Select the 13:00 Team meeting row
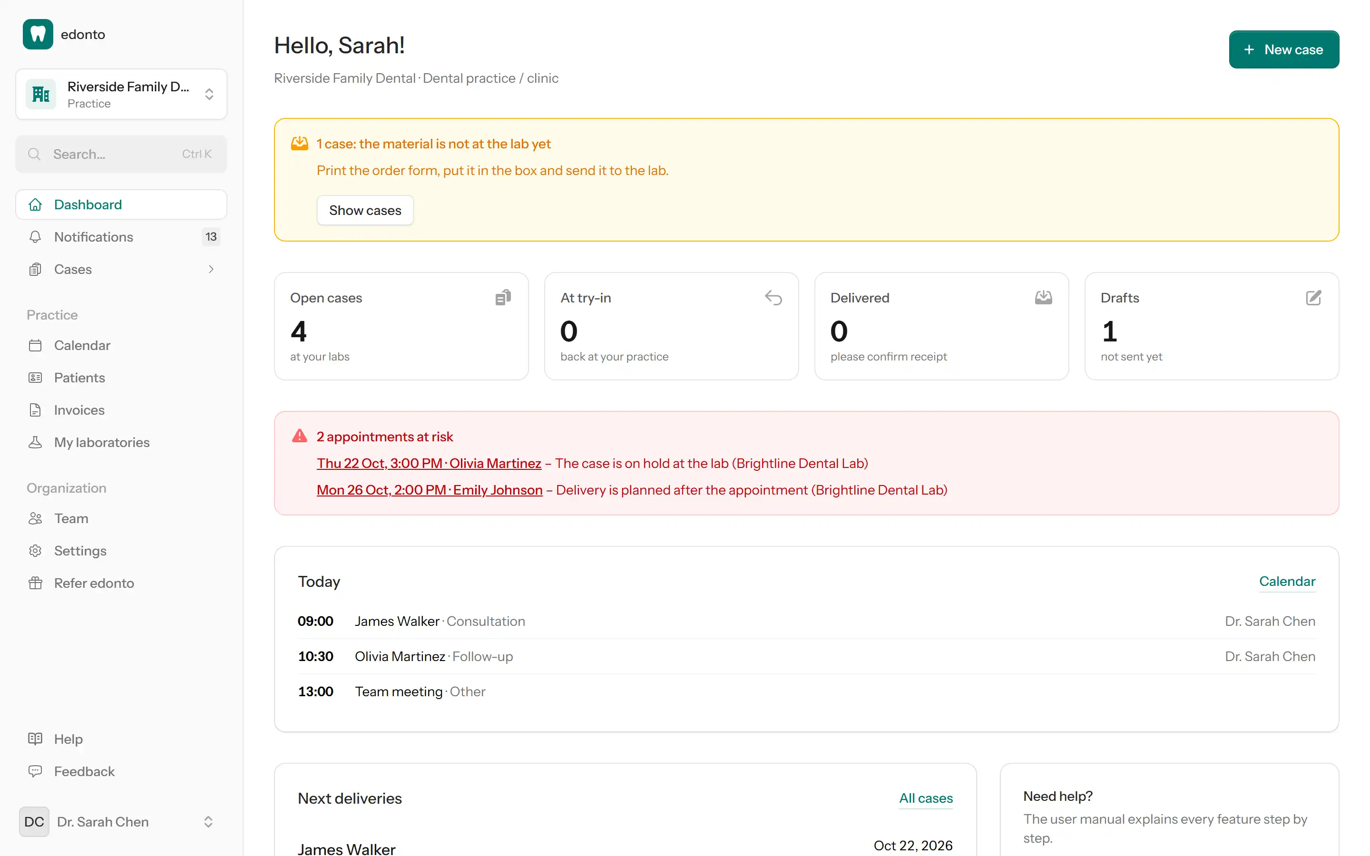The image size is (1370, 856). 806,691
